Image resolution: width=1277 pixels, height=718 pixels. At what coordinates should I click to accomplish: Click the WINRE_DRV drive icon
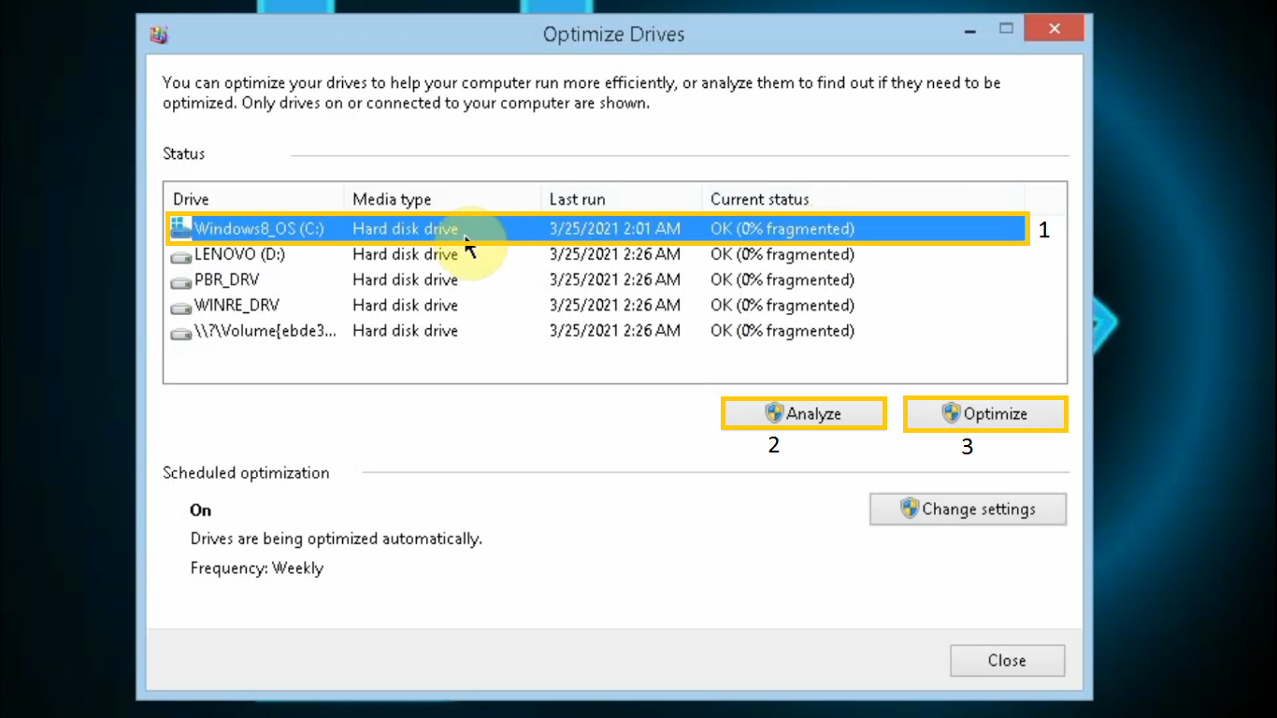tap(180, 305)
